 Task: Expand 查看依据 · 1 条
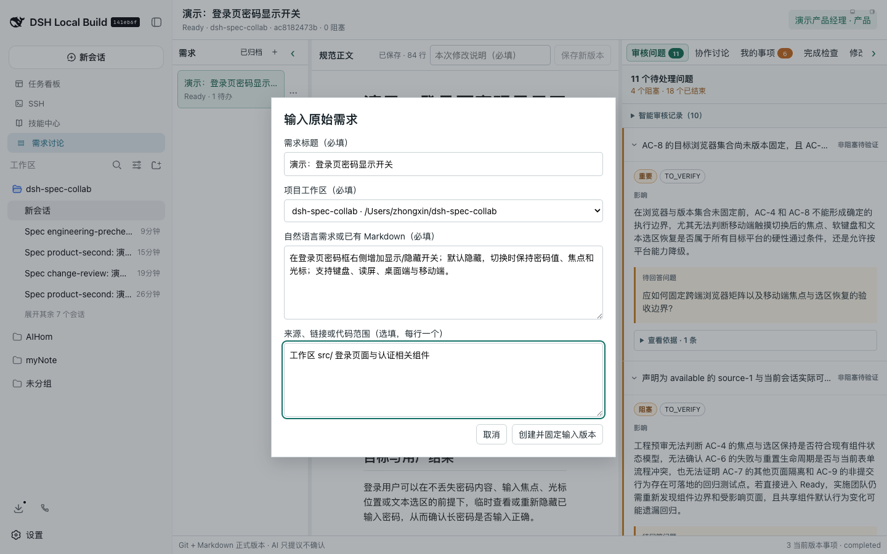(x=755, y=340)
